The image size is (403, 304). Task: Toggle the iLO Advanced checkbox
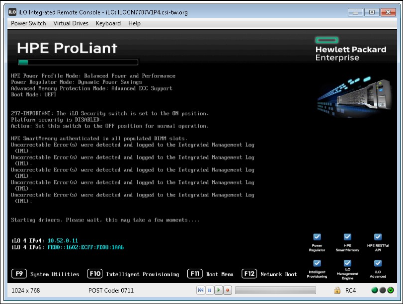point(378,263)
